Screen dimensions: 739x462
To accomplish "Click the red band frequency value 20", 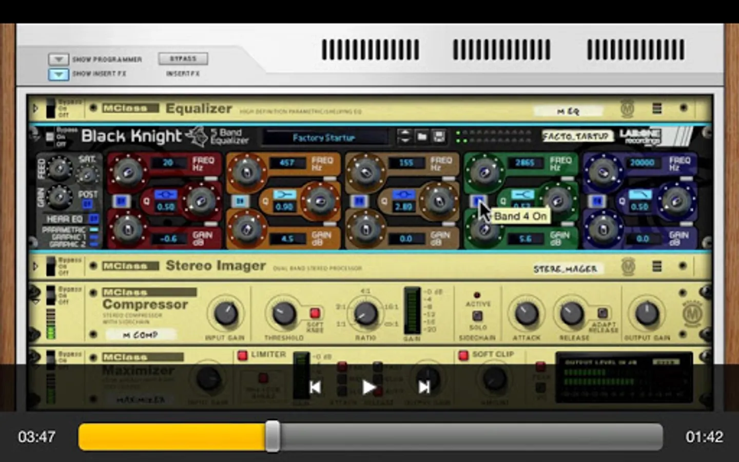I will point(168,163).
